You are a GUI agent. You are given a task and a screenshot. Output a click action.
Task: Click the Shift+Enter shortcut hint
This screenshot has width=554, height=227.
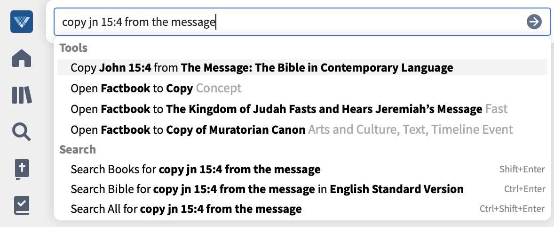522,170
